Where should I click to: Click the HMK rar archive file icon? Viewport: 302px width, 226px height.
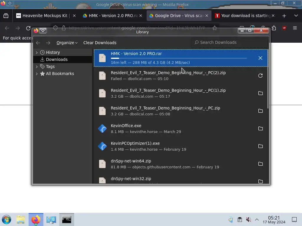102,58
